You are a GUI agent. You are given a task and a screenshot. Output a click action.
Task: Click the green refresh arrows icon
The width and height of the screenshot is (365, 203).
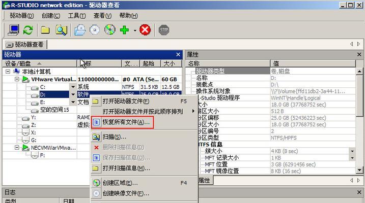click(x=28, y=30)
